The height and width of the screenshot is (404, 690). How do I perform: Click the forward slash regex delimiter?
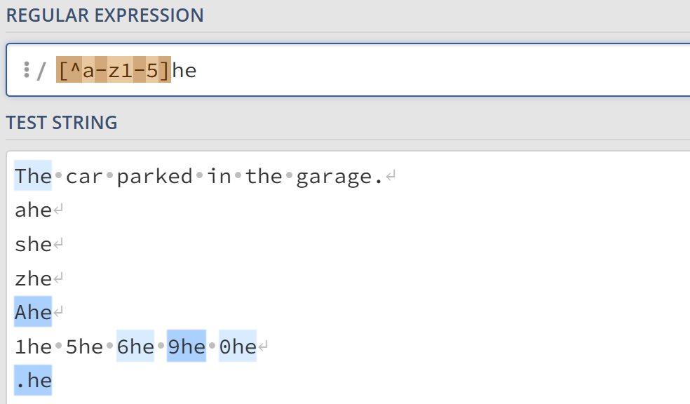(x=41, y=71)
